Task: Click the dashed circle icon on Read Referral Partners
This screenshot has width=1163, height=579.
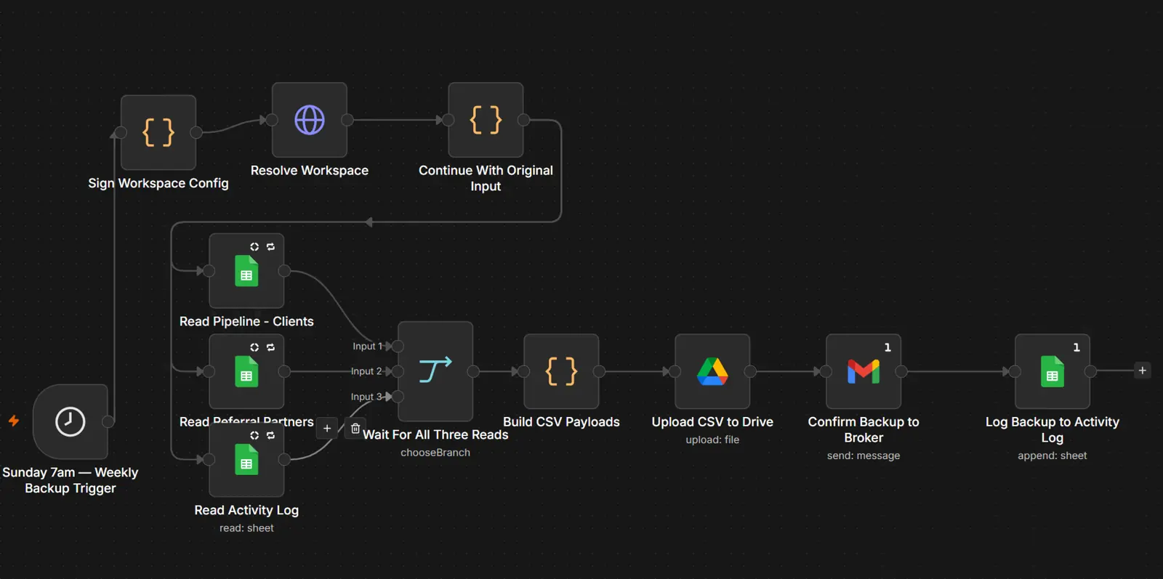Action: tap(254, 347)
